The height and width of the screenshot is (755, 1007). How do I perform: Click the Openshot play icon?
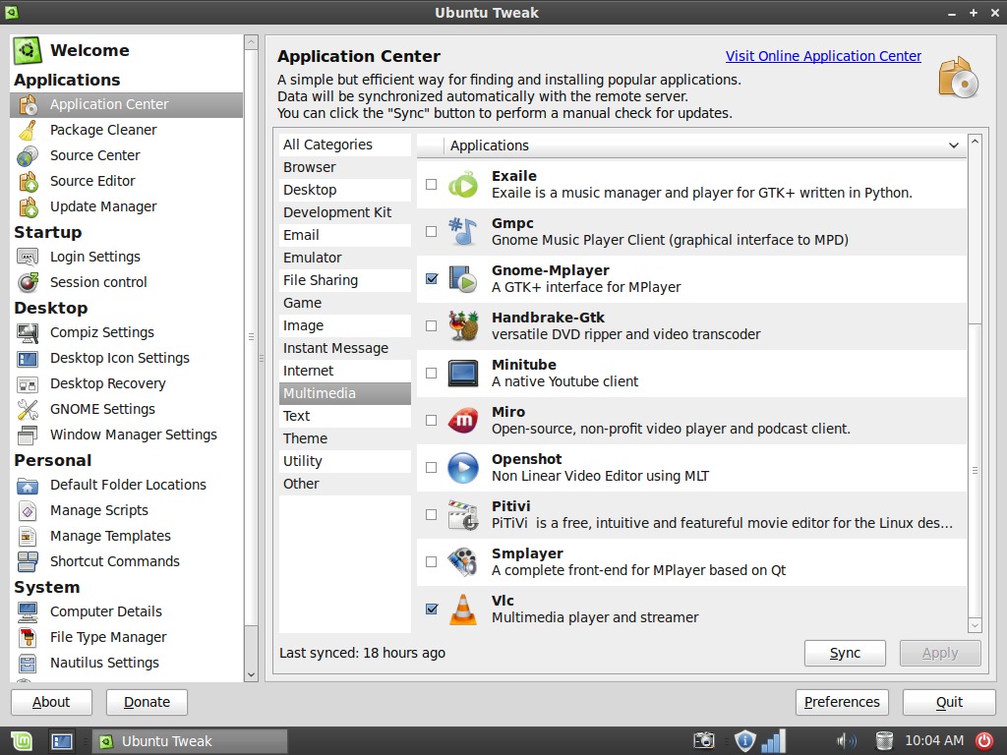(463, 468)
